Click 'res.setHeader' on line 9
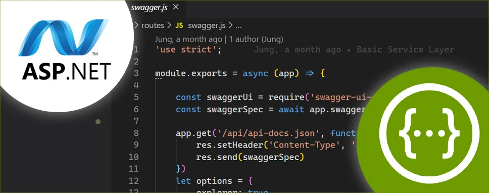The width and height of the screenshot is (489, 193). tap(229, 146)
